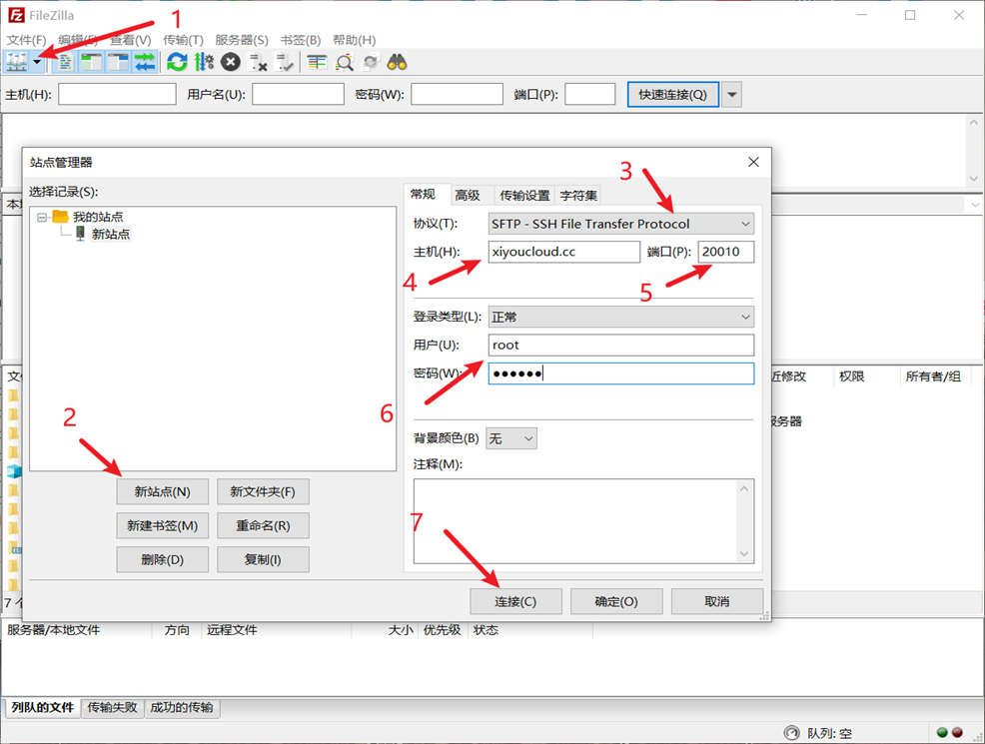Viewport: 985px width, 744px height.
Task: Click the host field containing xiyoucloud.cc
Action: tap(564, 252)
